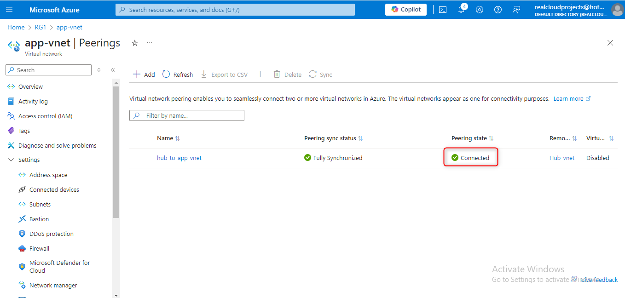Image resolution: width=625 pixels, height=298 pixels.
Task: Click the Hub-vnet remote network link
Action: [562, 158]
